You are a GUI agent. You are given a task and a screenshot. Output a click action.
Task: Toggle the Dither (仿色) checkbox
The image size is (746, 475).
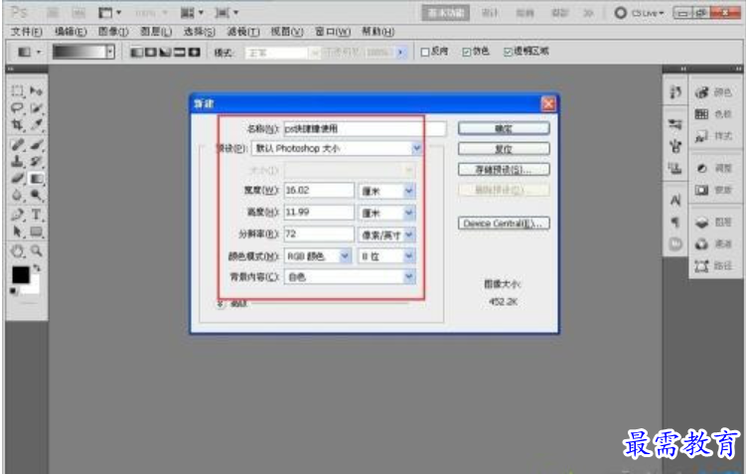pyautogui.click(x=467, y=52)
